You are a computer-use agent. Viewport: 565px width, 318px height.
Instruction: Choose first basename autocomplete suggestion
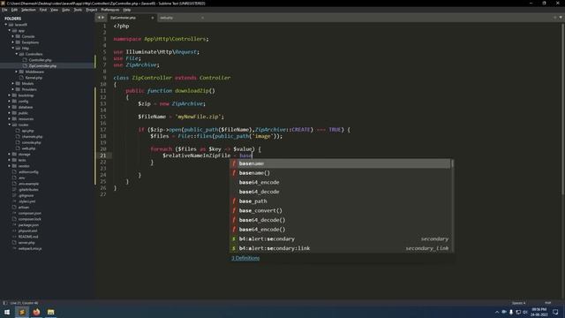pos(340,163)
